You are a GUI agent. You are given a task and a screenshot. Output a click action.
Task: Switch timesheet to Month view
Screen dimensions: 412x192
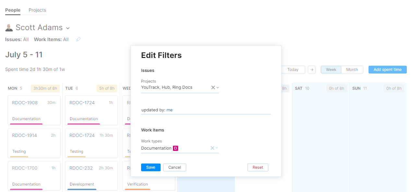(352, 70)
